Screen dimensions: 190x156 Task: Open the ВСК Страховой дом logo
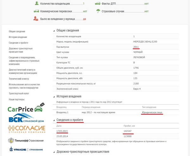click(x=26, y=118)
